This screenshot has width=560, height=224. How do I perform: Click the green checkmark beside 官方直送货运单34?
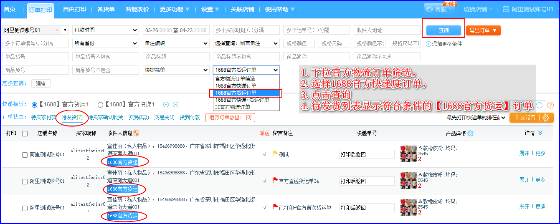pos(265,181)
